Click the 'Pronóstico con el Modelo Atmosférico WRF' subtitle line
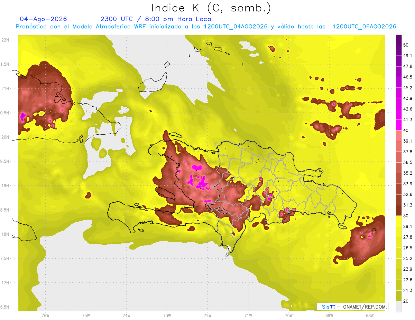This screenshot has width=415, height=320. pos(206,27)
